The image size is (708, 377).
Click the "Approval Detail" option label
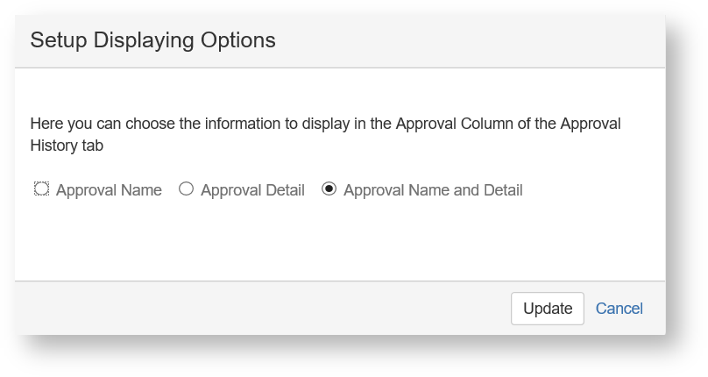click(x=252, y=190)
